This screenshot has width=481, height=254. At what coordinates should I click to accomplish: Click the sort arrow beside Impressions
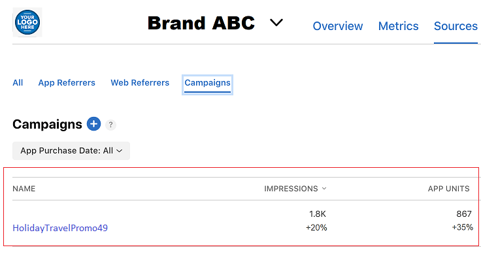click(x=324, y=189)
